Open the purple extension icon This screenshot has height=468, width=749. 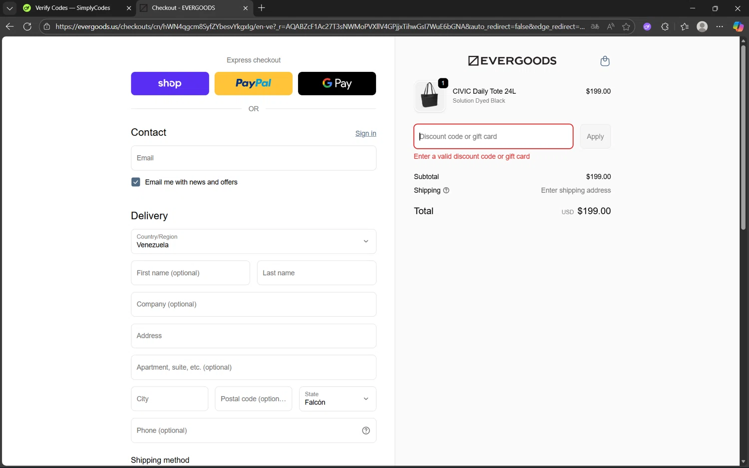(x=647, y=26)
